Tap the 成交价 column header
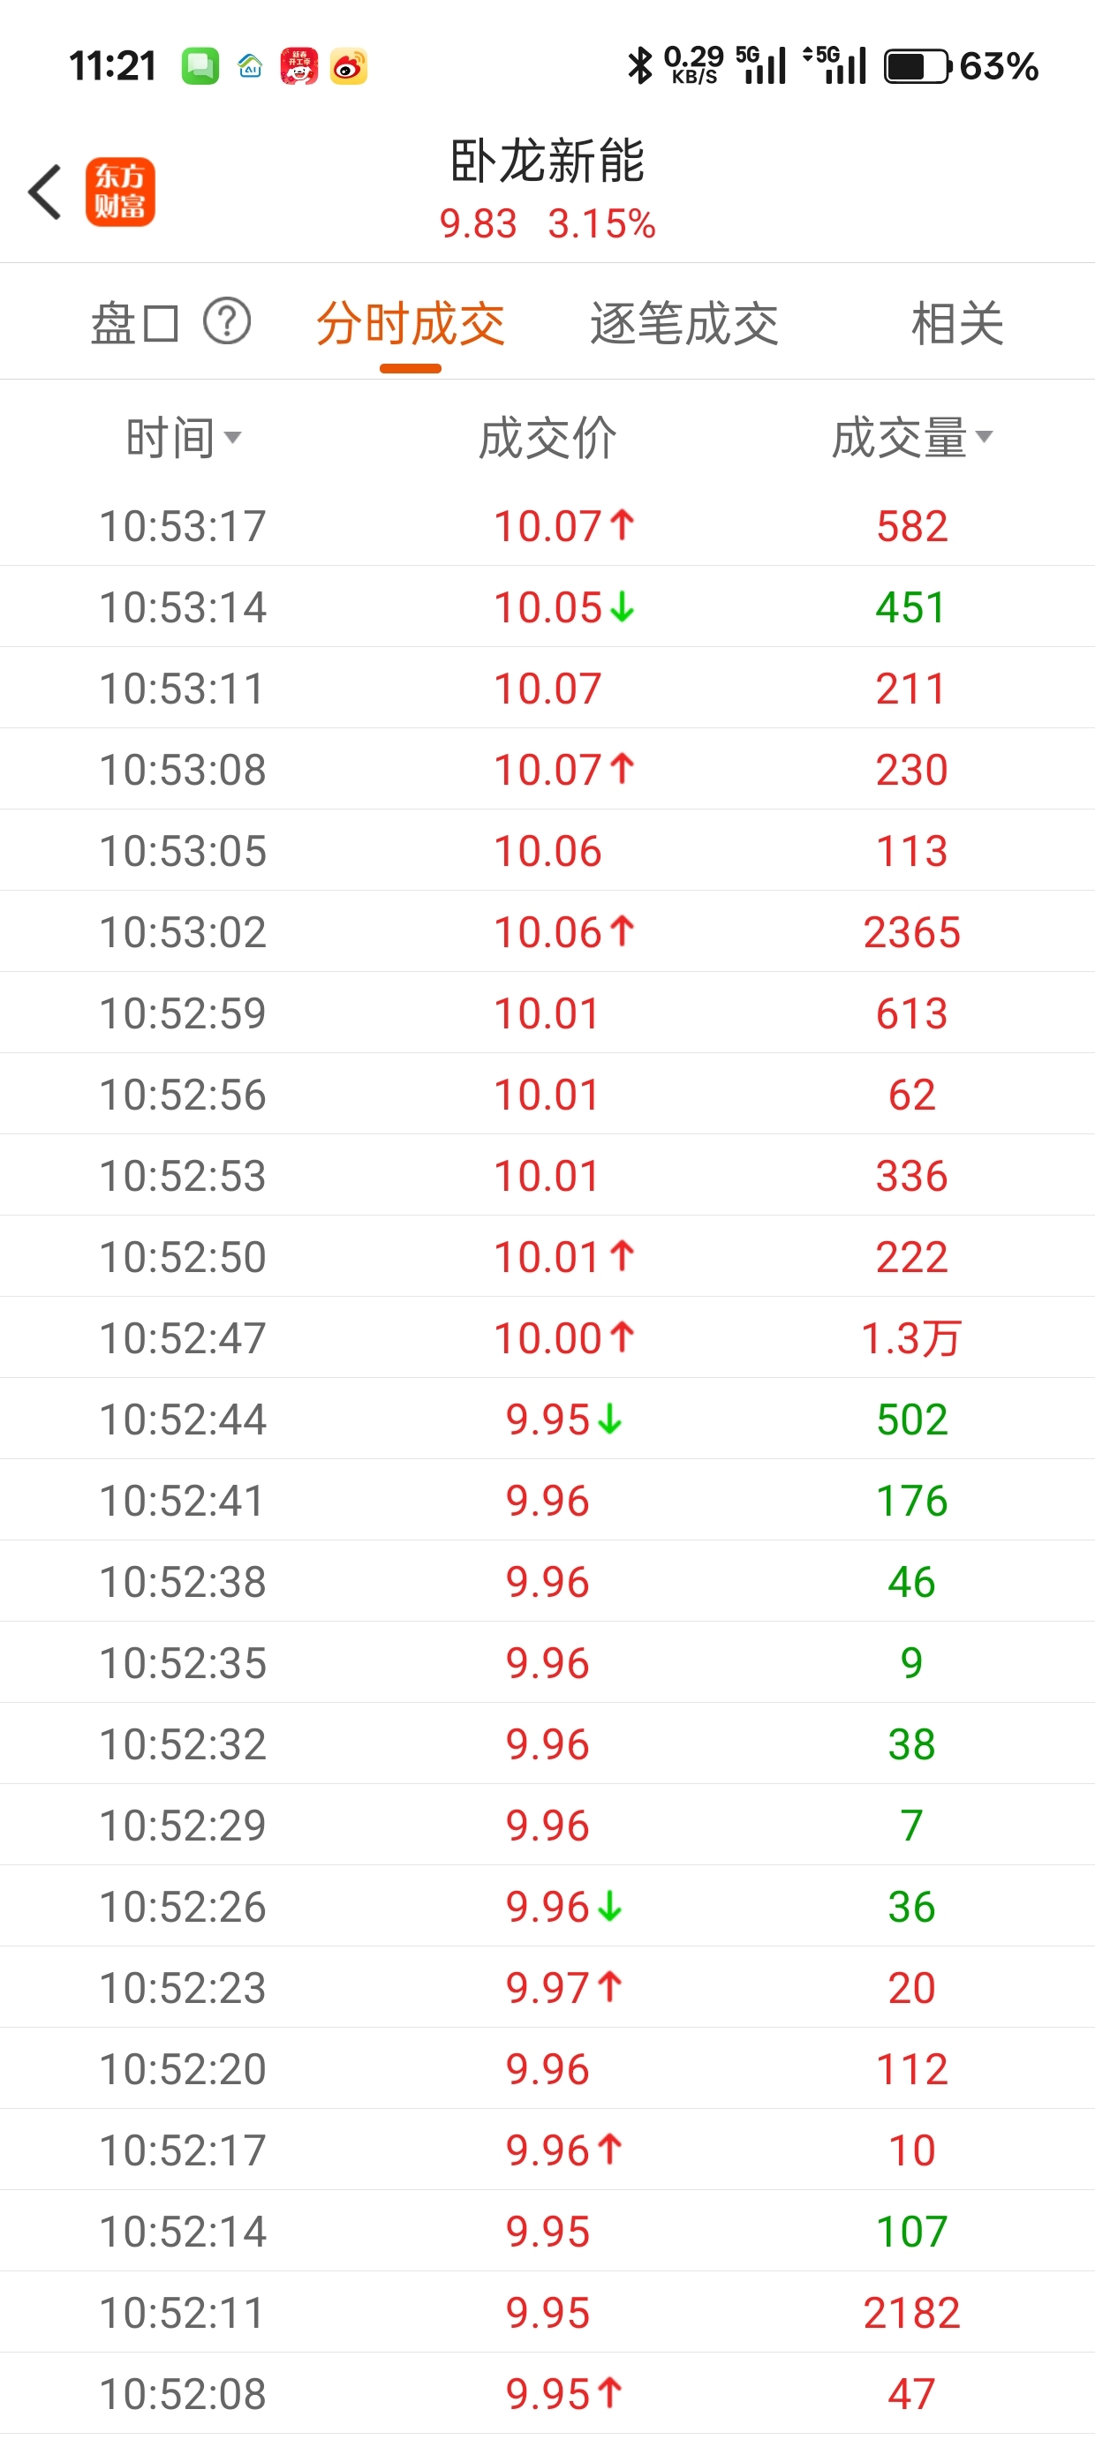Viewport: 1095px width, 2447px height. click(x=547, y=438)
